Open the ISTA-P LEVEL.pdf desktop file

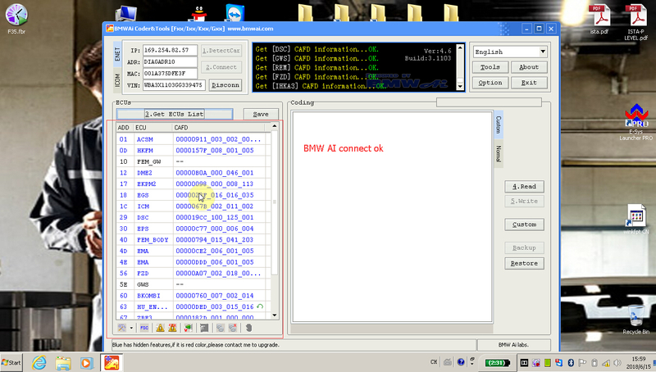coord(636,23)
